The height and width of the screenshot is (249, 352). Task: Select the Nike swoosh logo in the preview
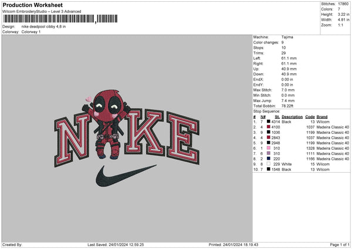pyautogui.click(x=126, y=176)
